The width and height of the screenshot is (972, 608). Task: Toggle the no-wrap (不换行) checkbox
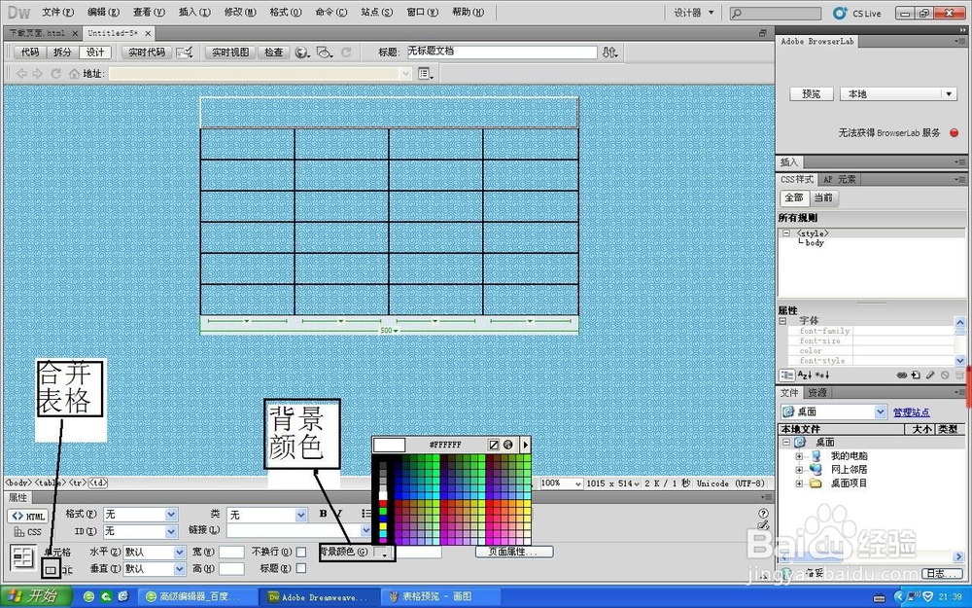point(301,552)
